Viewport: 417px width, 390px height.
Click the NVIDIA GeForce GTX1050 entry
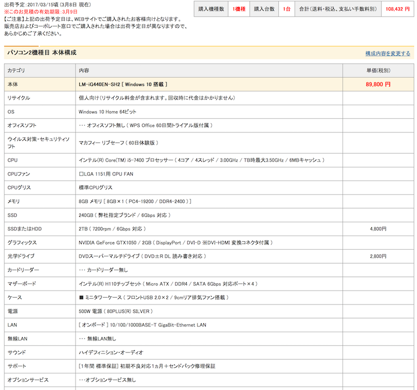[176, 242]
